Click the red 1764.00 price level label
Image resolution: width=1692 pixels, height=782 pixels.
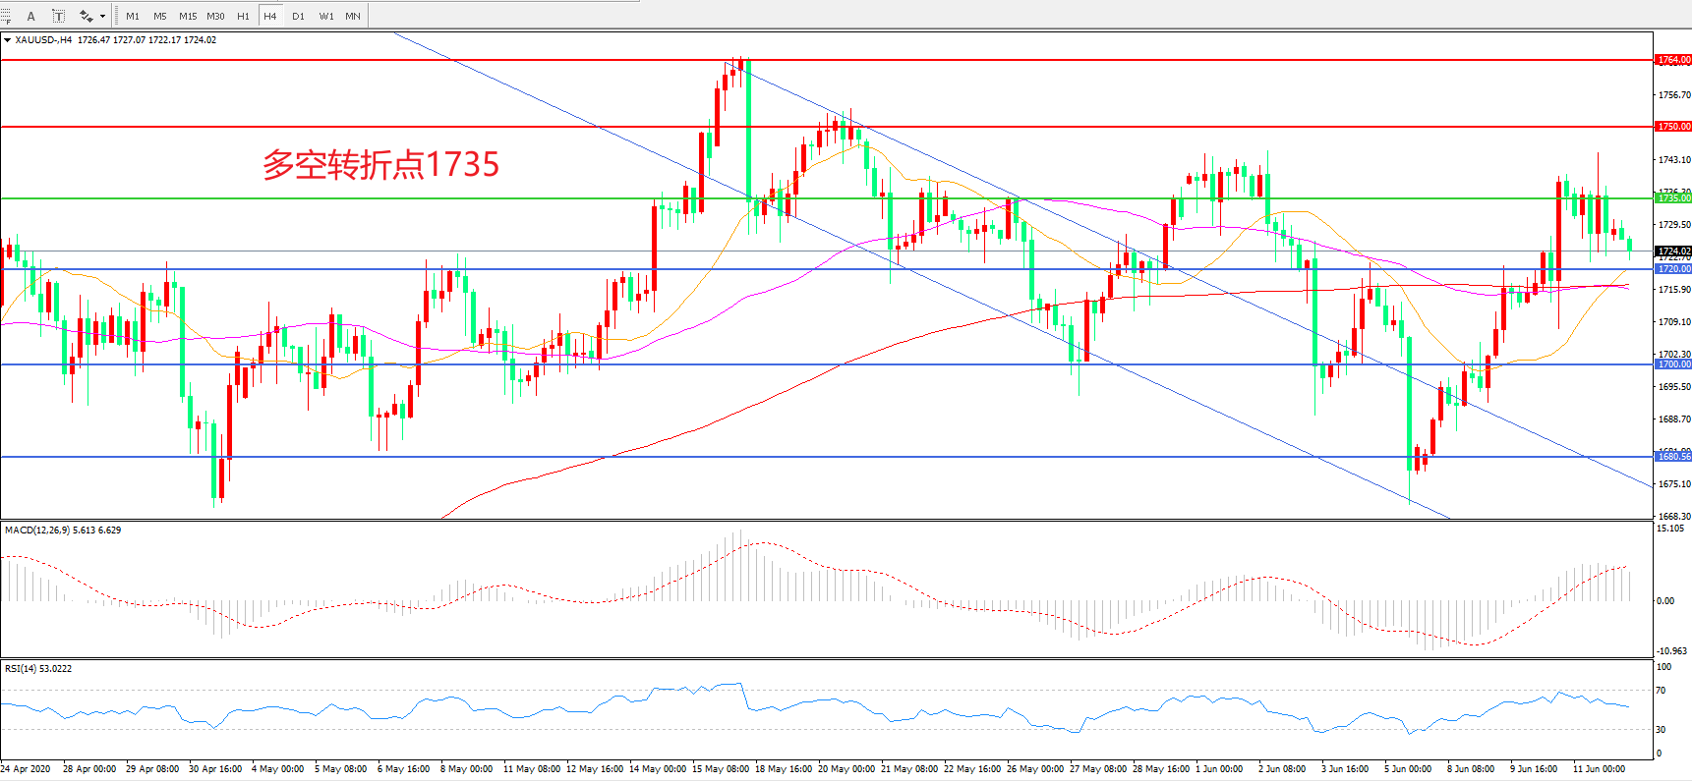click(x=1672, y=60)
